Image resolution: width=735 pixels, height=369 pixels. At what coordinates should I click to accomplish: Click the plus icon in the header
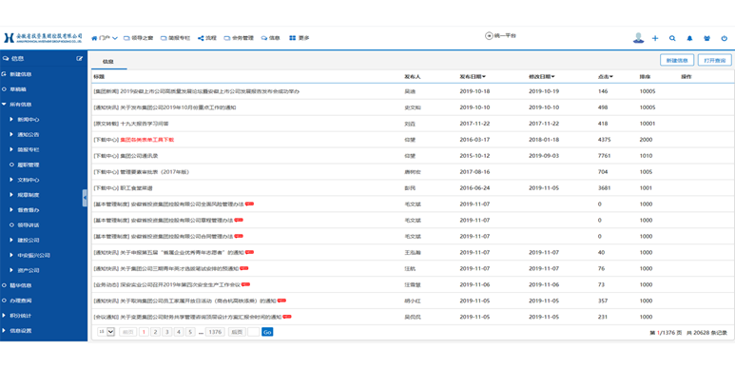[655, 38]
